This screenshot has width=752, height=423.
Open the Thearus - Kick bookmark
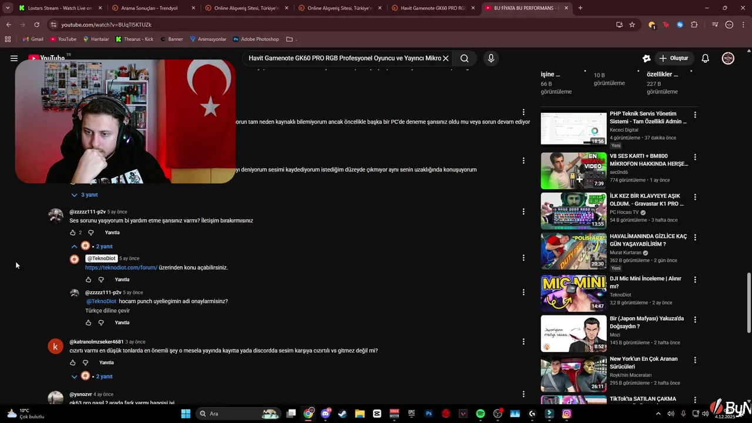pos(134,39)
